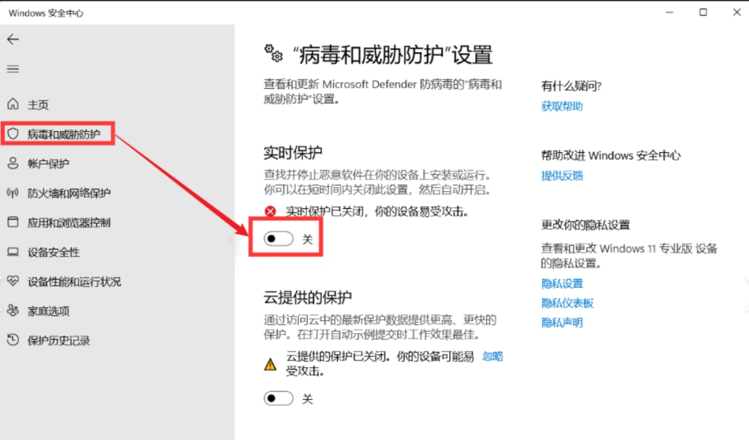Enable the 实时保护 toggle
The width and height of the screenshot is (749, 440).
[278, 239]
